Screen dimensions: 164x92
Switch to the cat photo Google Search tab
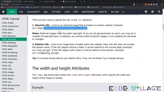tap(72, 2)
